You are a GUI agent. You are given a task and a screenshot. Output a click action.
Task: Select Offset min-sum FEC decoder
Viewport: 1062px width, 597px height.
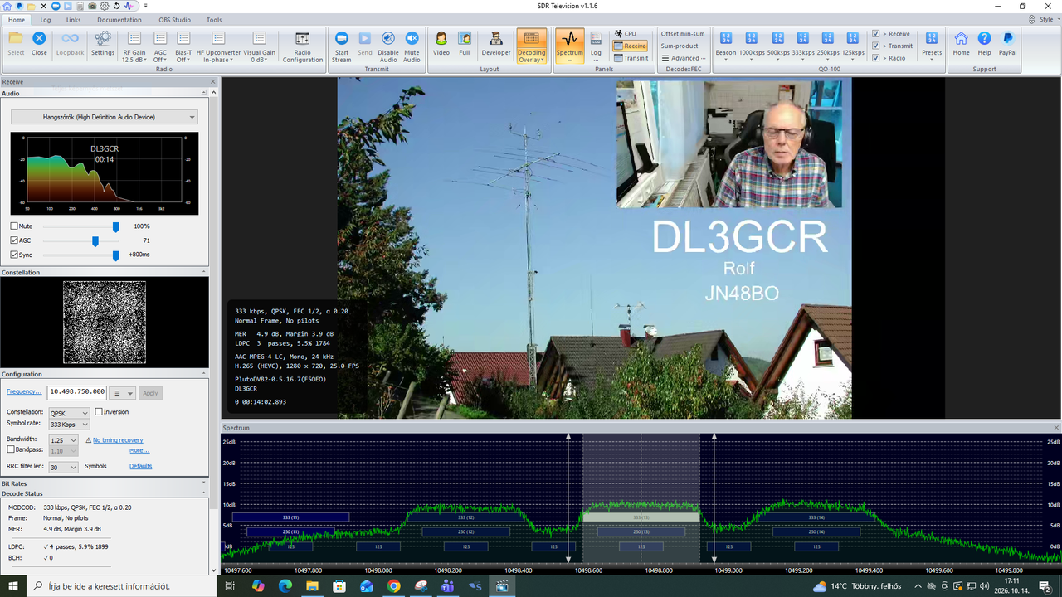pos(683,34)
